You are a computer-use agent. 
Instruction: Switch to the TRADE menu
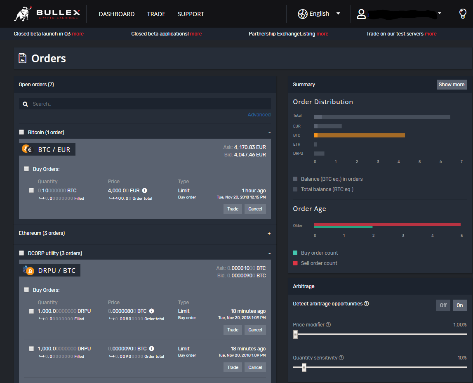(x=156, y=14)
